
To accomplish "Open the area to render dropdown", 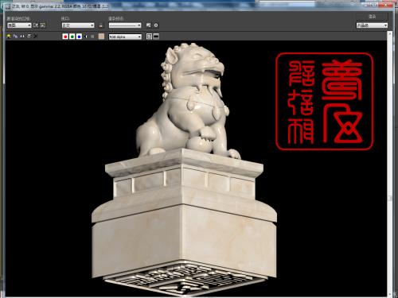I will [19, 25].
